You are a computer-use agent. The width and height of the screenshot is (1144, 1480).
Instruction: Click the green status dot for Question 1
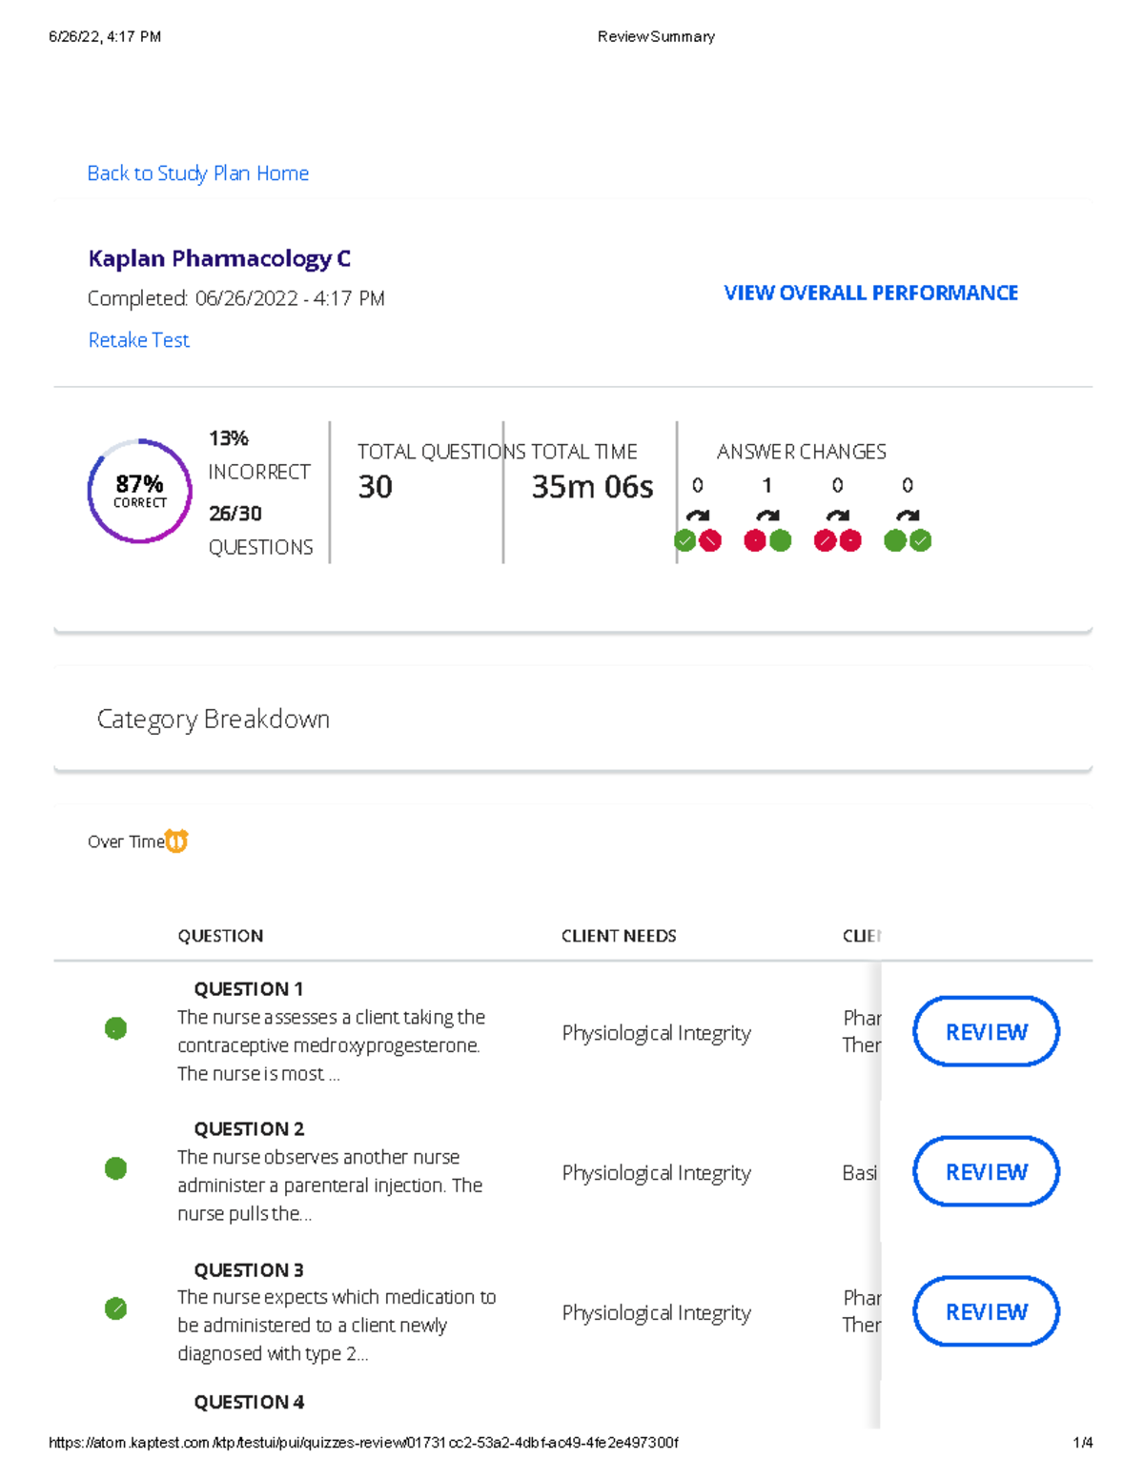coord(115,1028)
